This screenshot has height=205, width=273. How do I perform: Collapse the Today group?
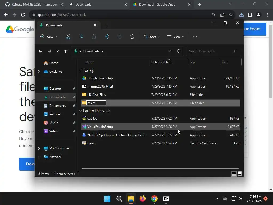pos(80,70)
